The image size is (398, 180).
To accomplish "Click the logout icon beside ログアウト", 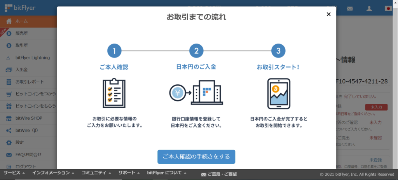I will 9,167.
